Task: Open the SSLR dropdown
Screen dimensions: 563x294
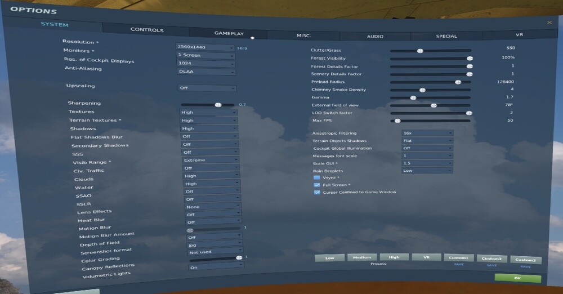Action: coord(213,199)
